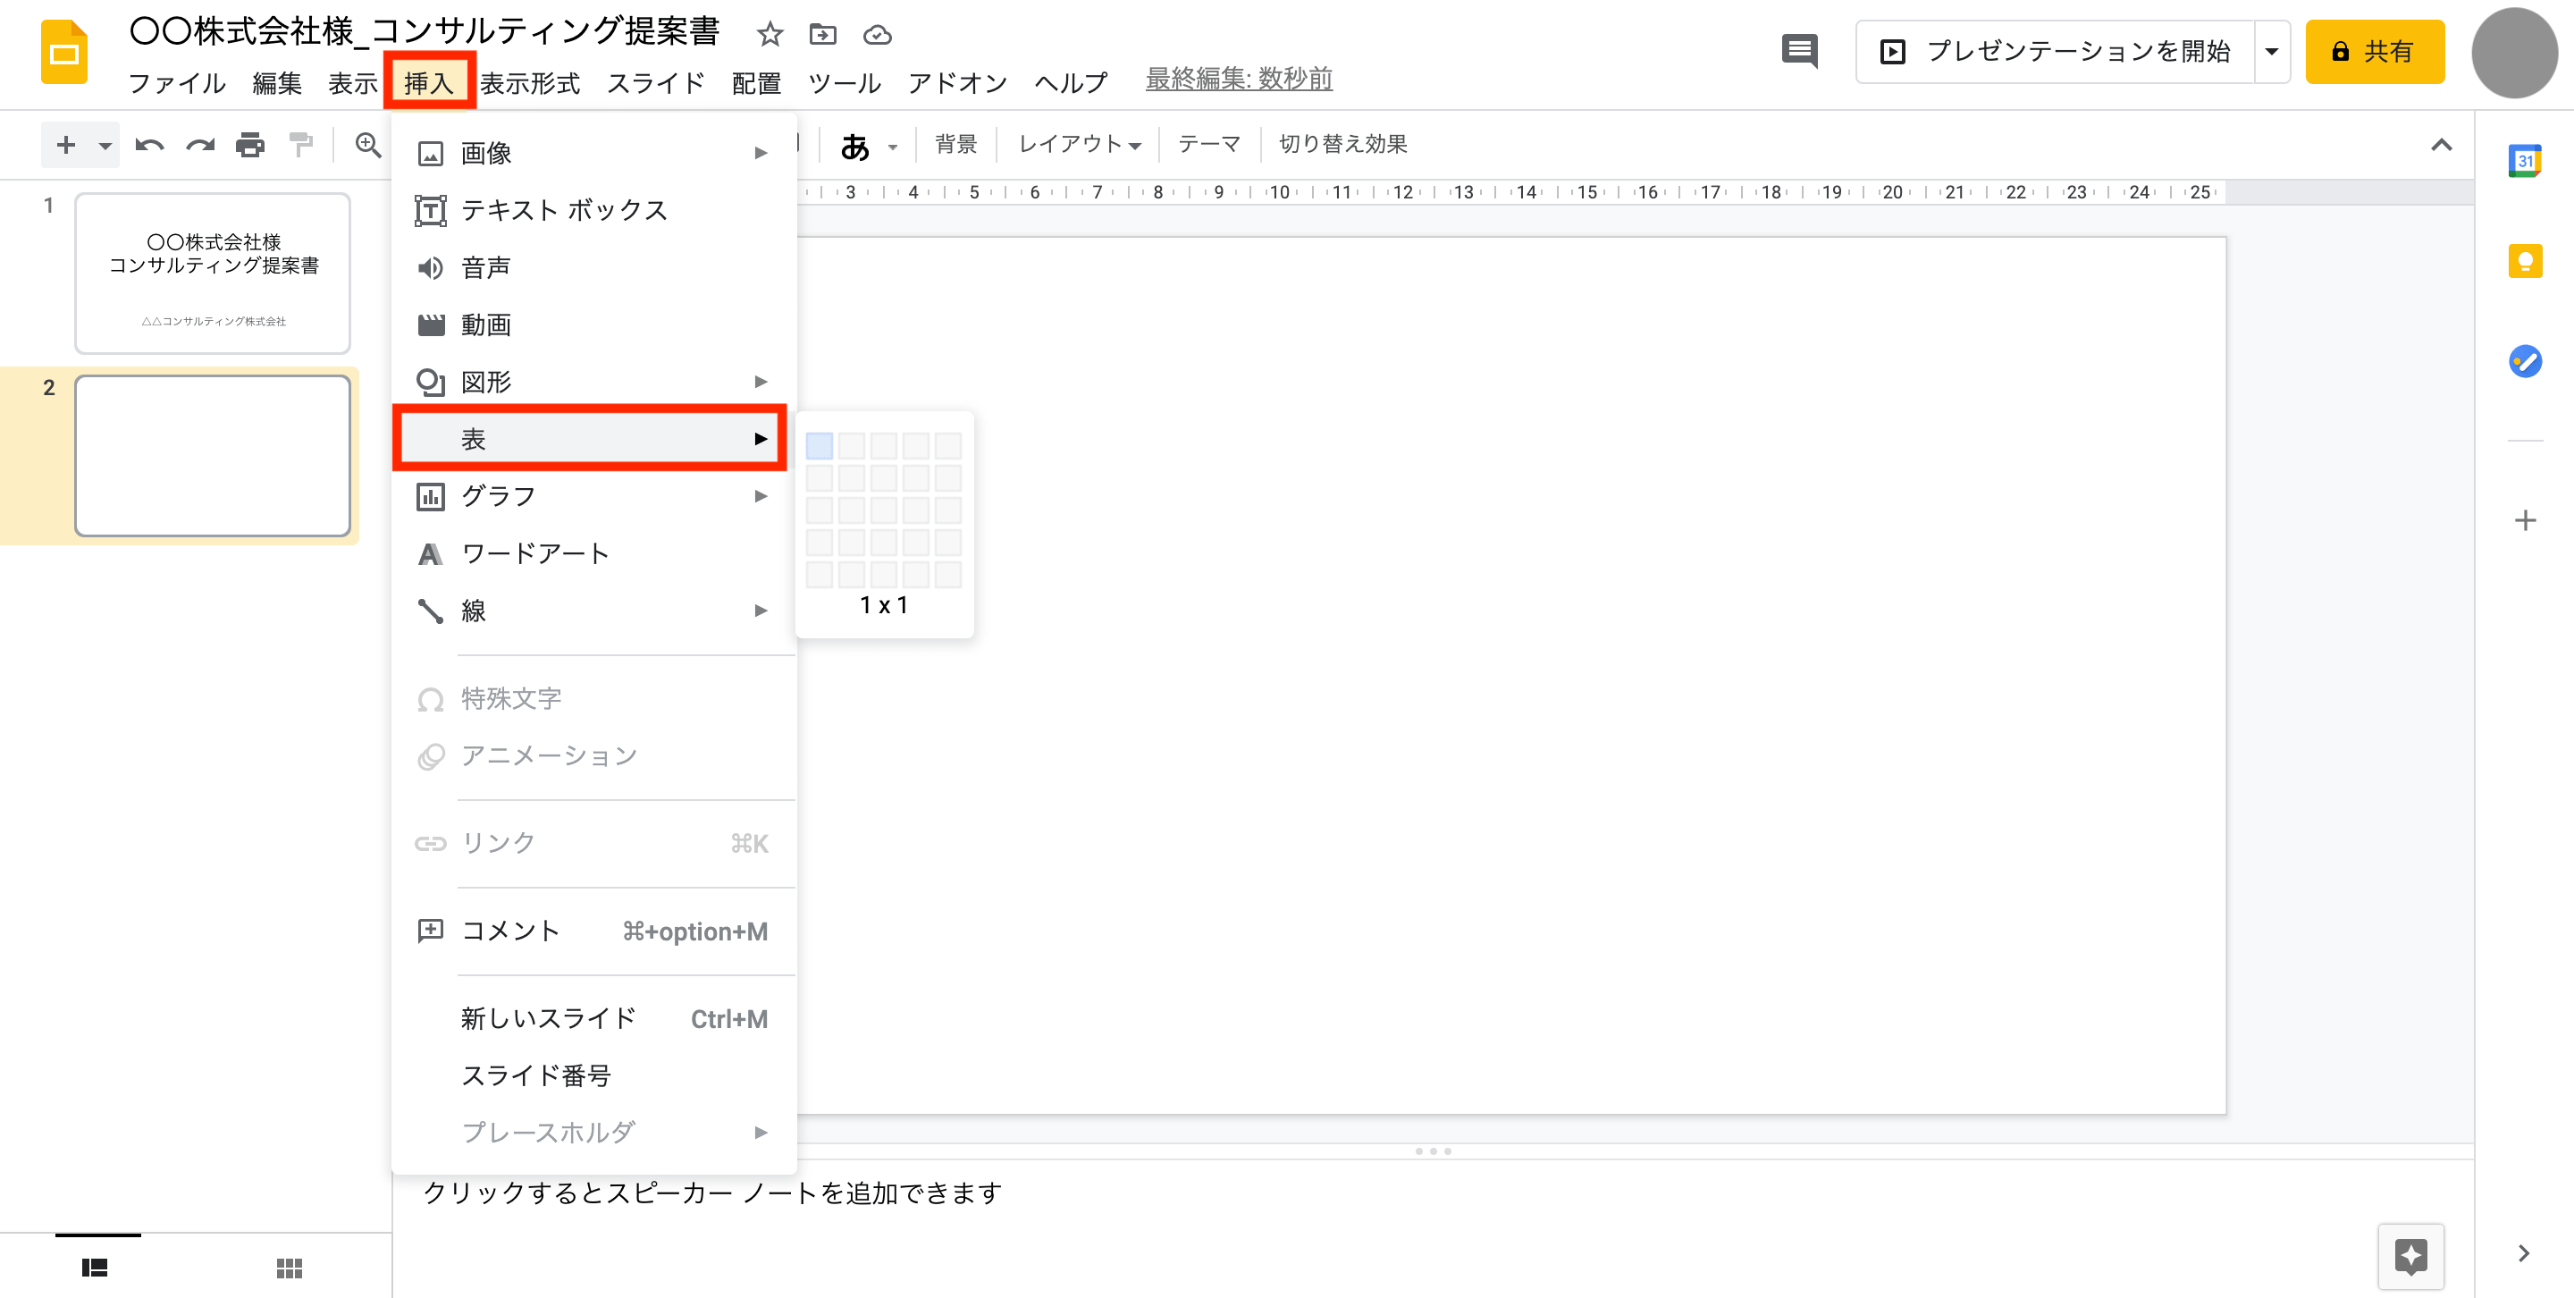The height and width of the screenshot is (1298, 2574).
Task: Collapse the side panel chevron
Action: (x=2523, y=1253)
